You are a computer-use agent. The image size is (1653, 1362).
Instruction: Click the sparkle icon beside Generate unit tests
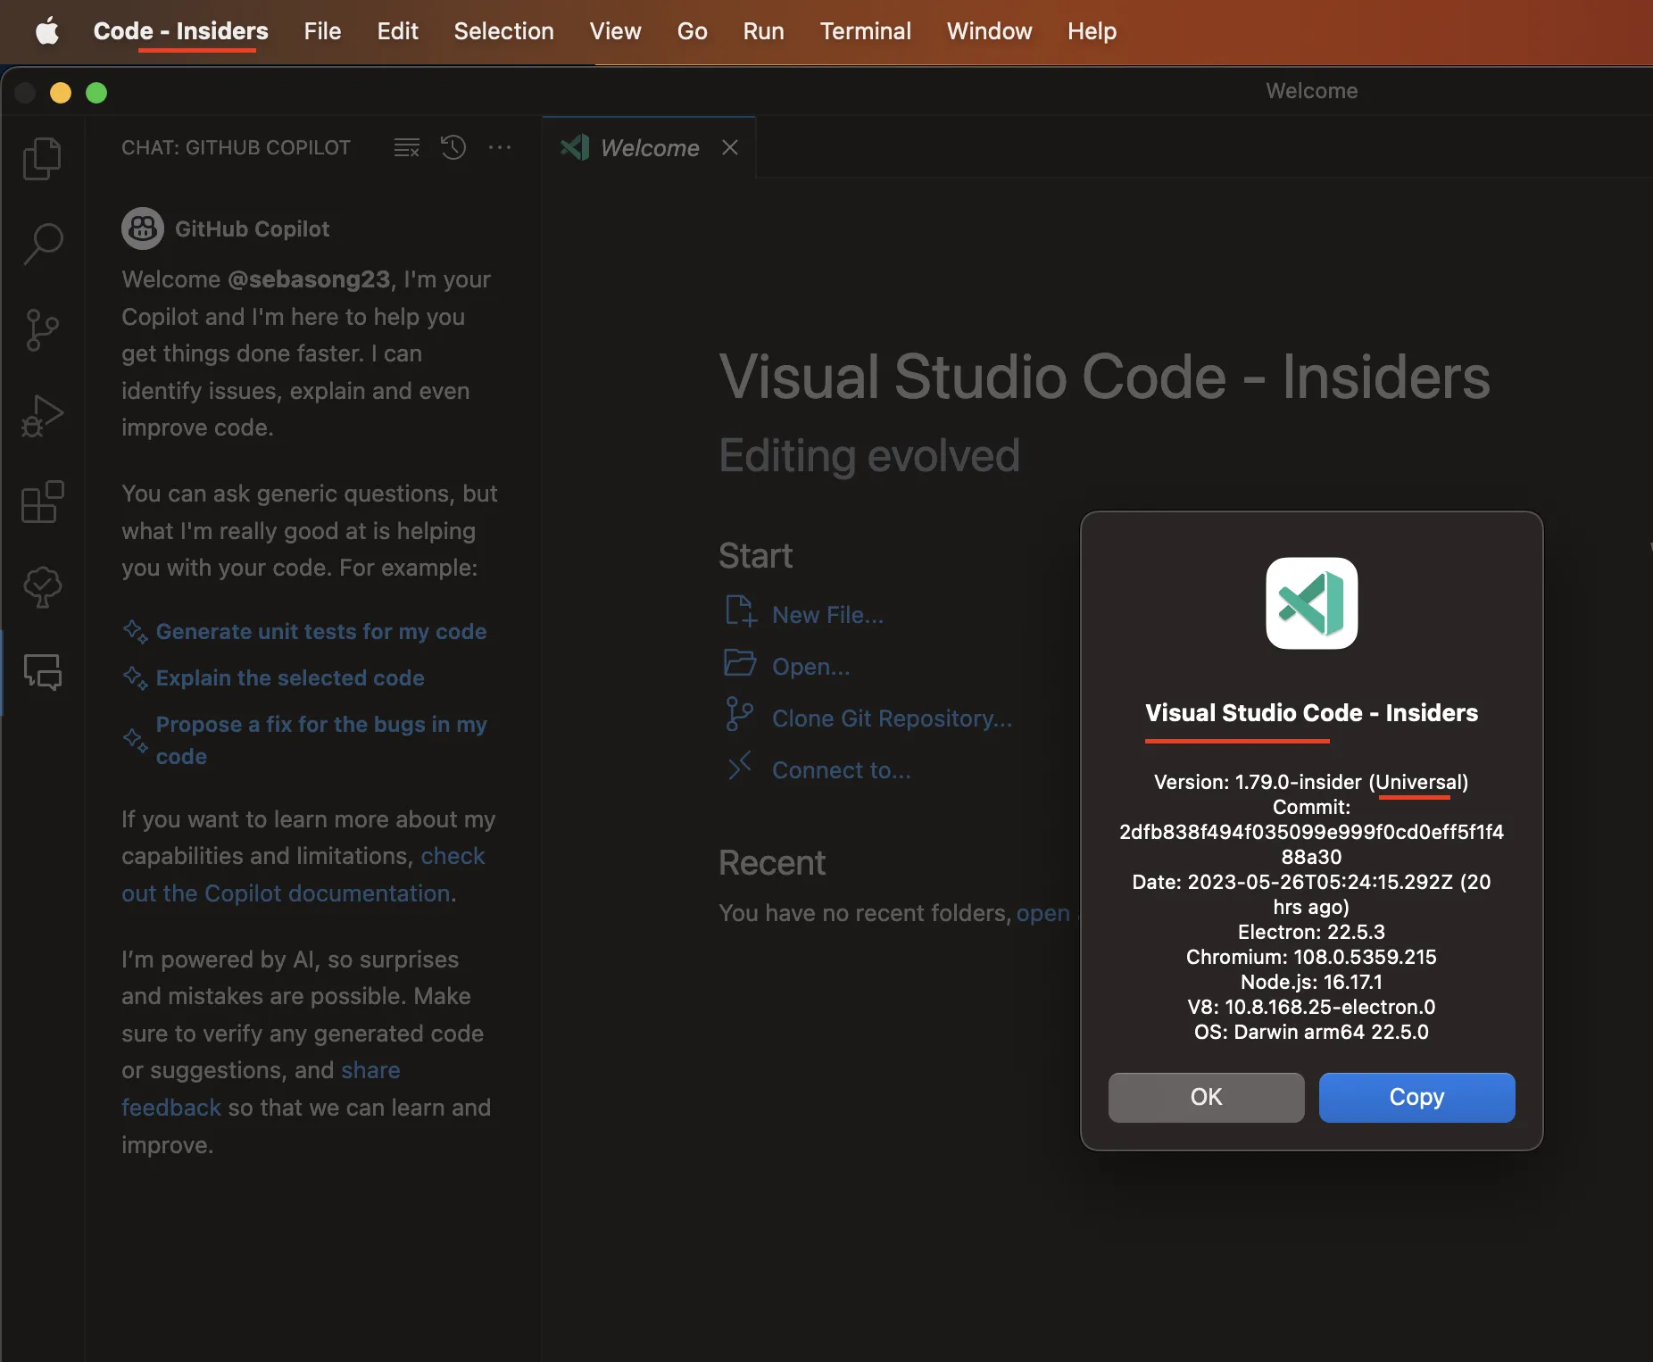[x=136, y=632]
